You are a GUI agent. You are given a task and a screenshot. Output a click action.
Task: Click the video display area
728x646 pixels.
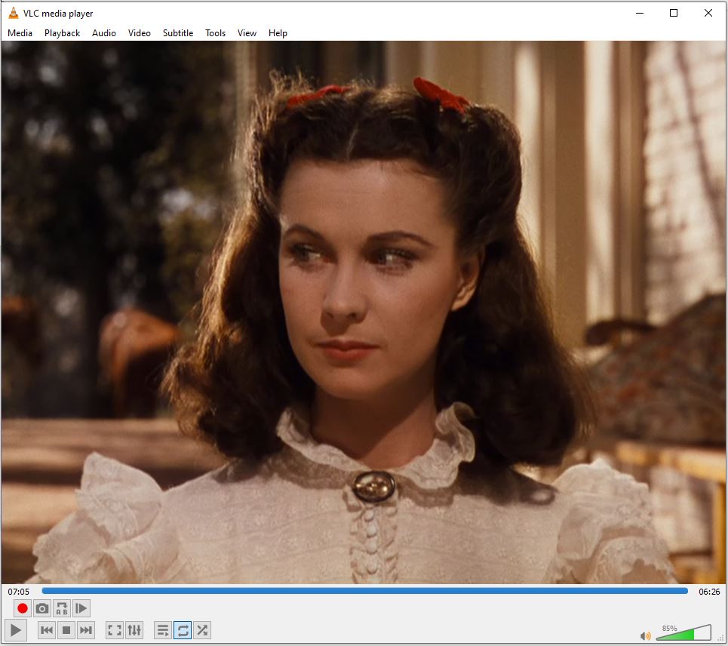tap(364, 312)
